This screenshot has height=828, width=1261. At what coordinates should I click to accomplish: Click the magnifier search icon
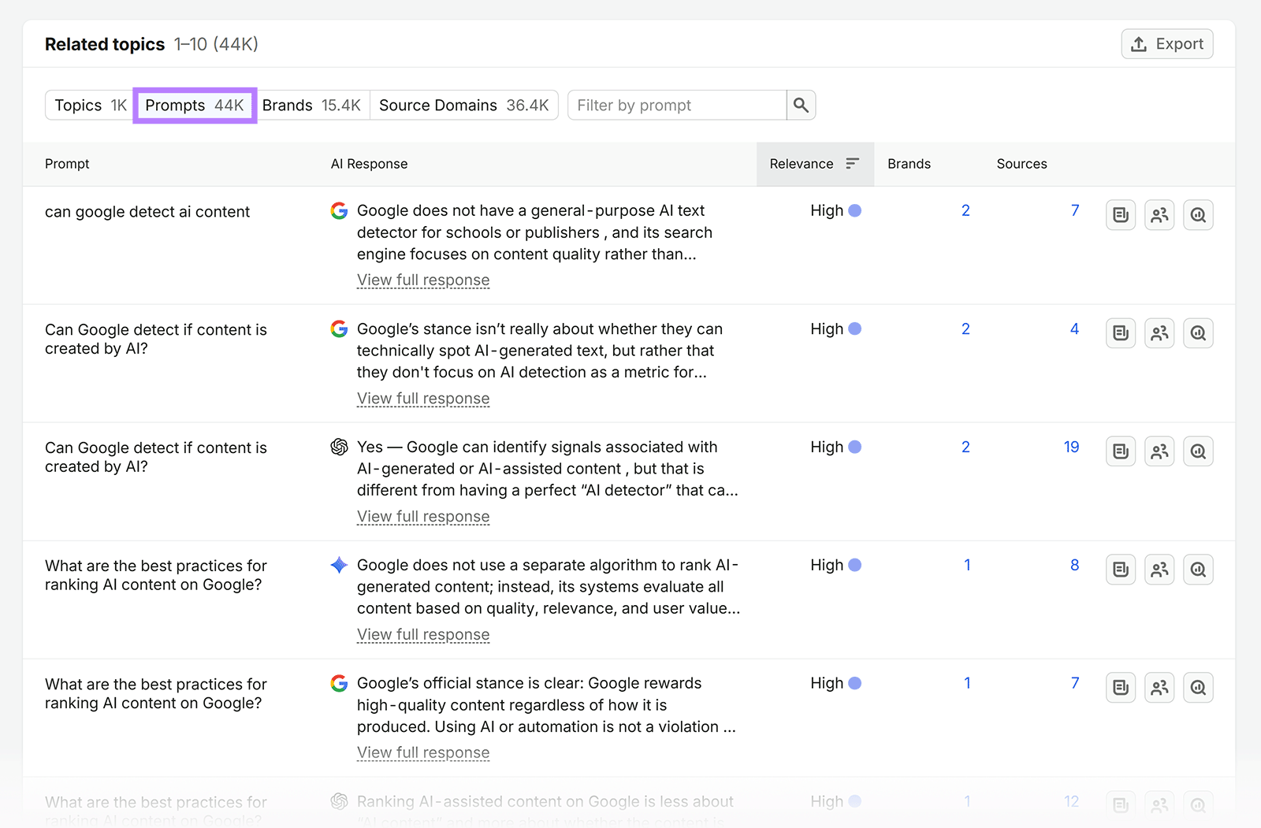(801, 106)
